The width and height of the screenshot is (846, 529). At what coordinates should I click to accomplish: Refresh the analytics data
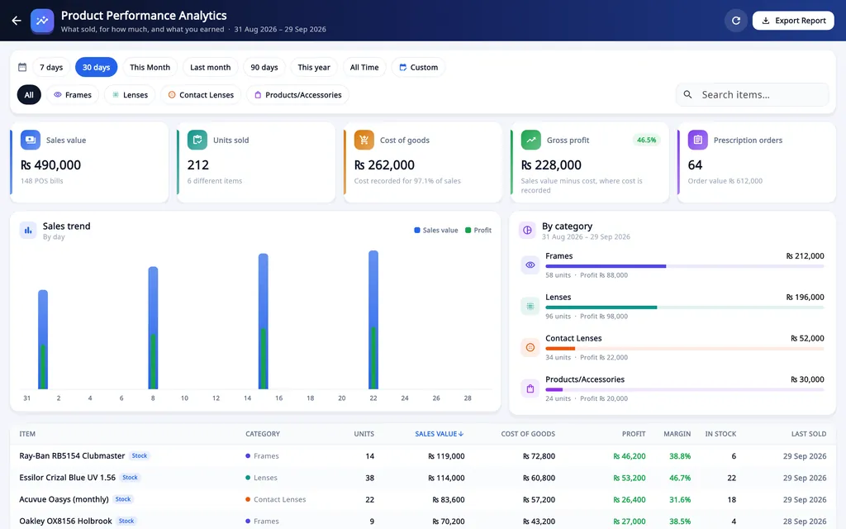[x=736, y=21]
